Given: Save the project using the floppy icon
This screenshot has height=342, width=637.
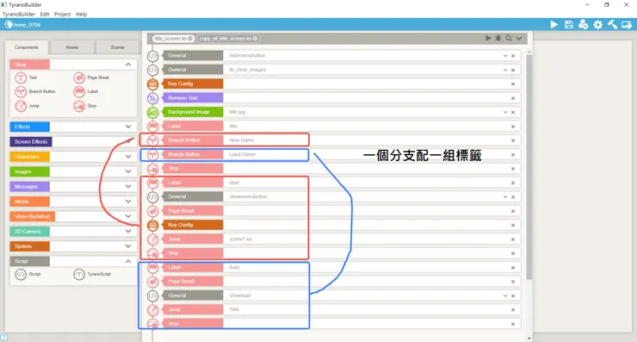Looking at the screenshot, I should pyautogui.click(x=569, y=25).
